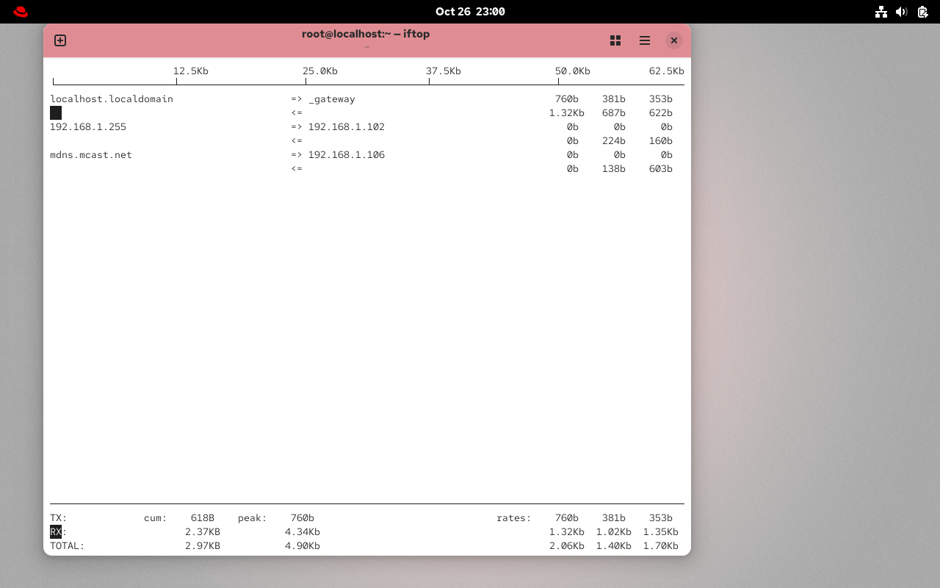Click the network status icon in top bar
This screenshot has height=588, width=940.
coord(881,12)
